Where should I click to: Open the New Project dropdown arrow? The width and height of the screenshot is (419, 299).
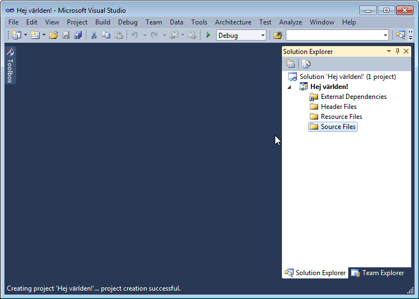[26, 35]
